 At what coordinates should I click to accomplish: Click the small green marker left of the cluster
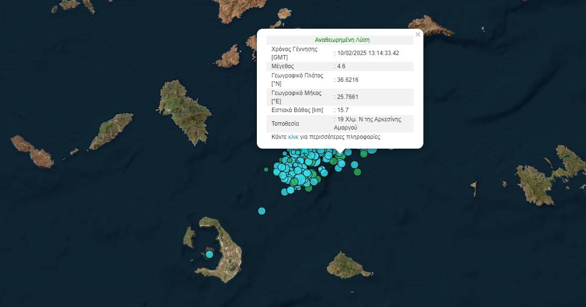266,170
